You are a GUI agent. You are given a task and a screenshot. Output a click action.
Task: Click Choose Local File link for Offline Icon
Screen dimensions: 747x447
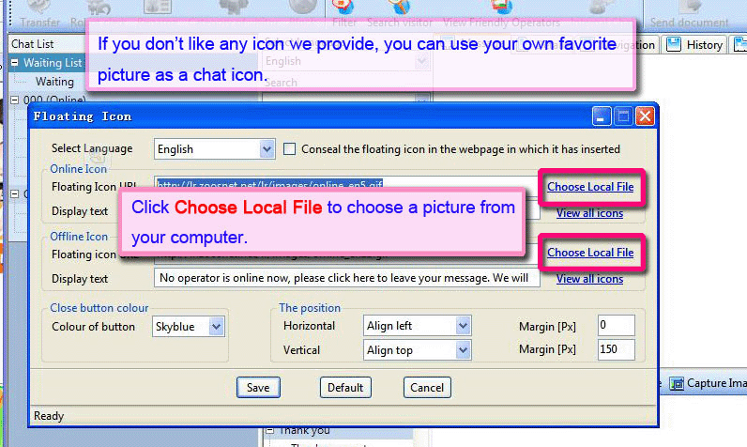pyautogui.click(x=590, y=253)
